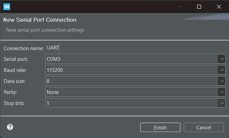Expand the Stop bits dropdown arrow

coord(222,103)
